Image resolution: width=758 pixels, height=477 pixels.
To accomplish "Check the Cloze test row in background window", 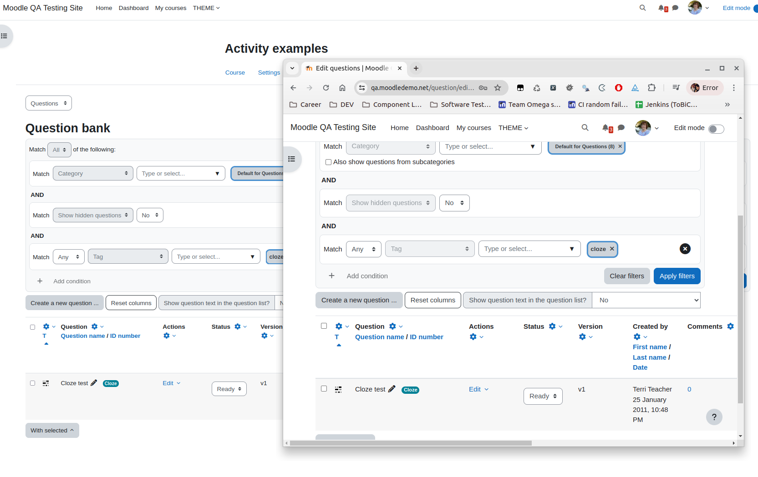I will [32, 383].
